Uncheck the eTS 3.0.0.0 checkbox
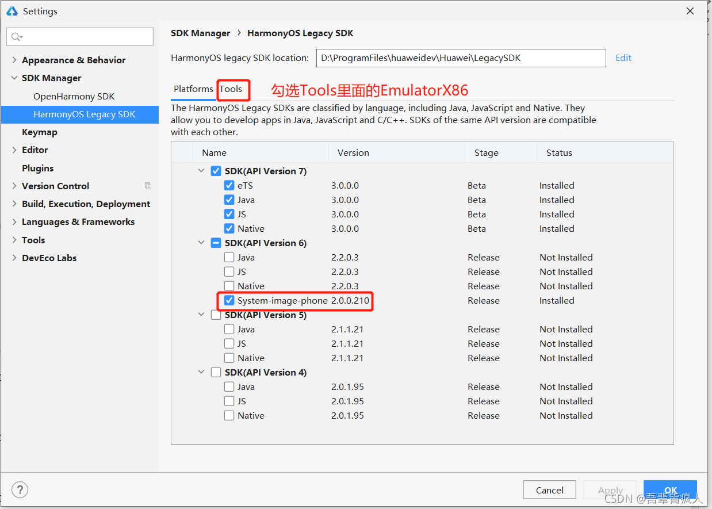The height and width of the screenshot is (509, 712). 229,185
